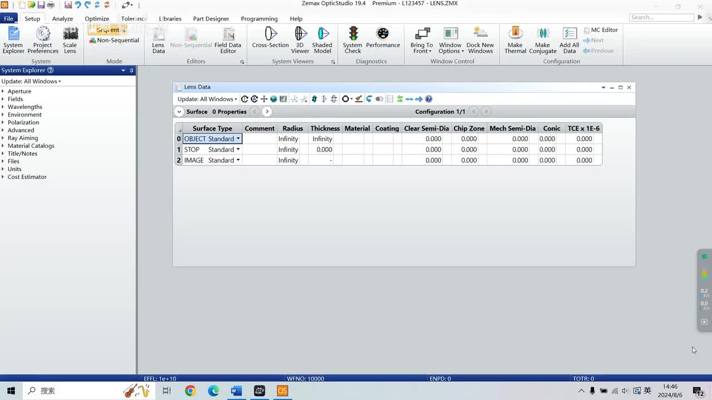Viewport: 712px width, 400px height.
Task: Click the STOP row Thickness cell
Action: coord(324,149)
